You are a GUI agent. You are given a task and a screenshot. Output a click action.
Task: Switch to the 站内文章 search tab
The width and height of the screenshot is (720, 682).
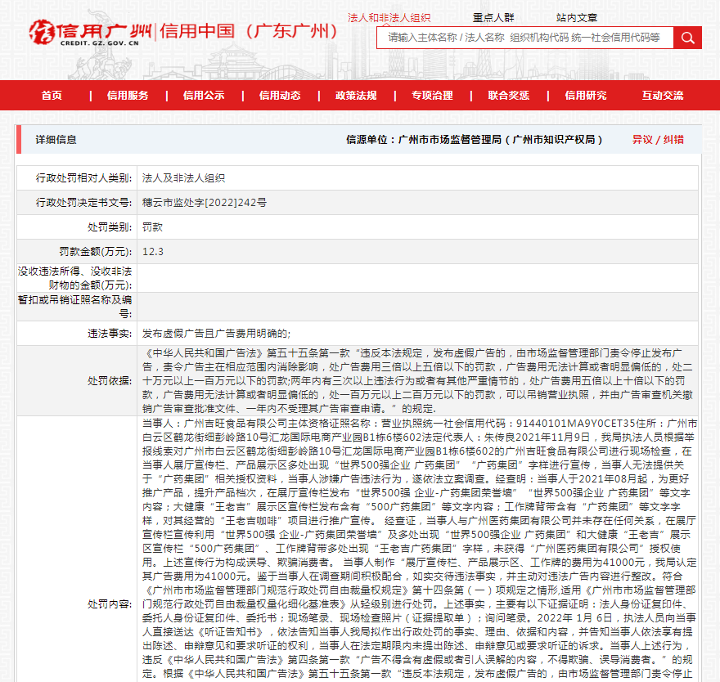(577, 17)
